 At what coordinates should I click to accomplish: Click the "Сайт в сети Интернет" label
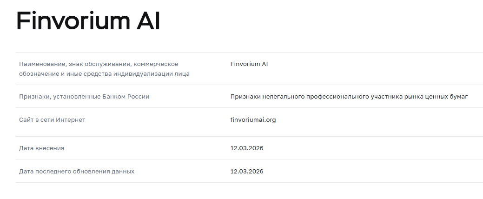tap(52, 120)
